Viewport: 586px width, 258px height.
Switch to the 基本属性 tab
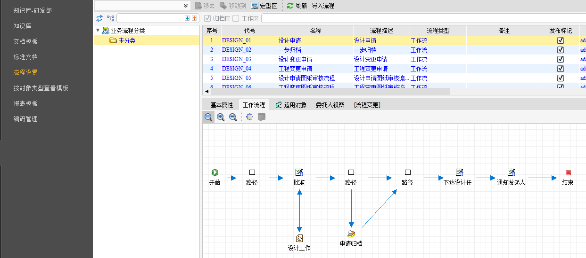click(221, 105)
